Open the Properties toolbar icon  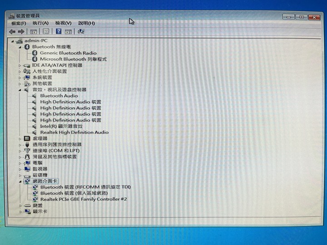click(46, 31)
